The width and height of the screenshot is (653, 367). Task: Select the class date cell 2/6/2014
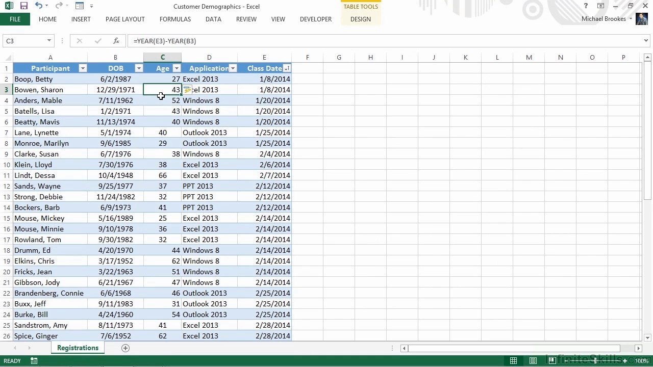point(264,165)
